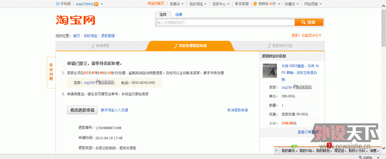This screenshot has height=159, width=386.
Task: Open 我的钱包 in the bottom toolbar
Action: click(x=324, y=151)
